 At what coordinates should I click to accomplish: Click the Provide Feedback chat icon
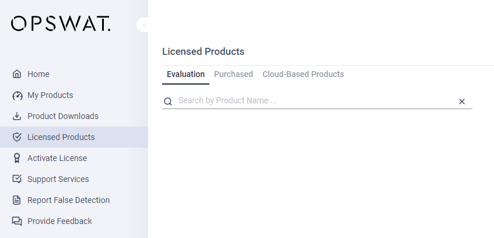coord(17,221)
